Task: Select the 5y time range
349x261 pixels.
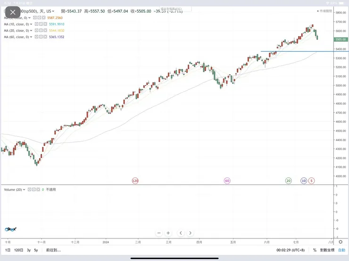Action: [36, 250]
